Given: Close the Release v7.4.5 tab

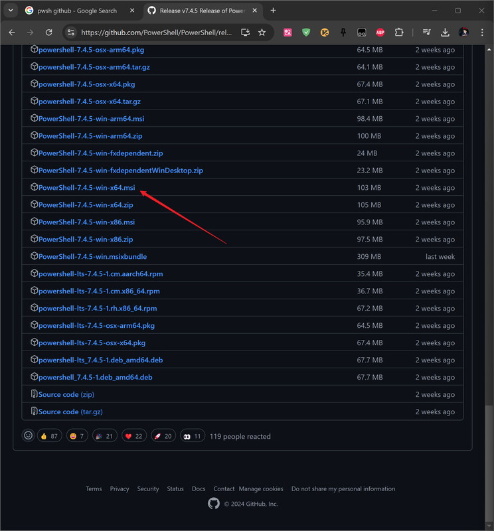Looking at the screenshot, I should [x=254, y=11].
